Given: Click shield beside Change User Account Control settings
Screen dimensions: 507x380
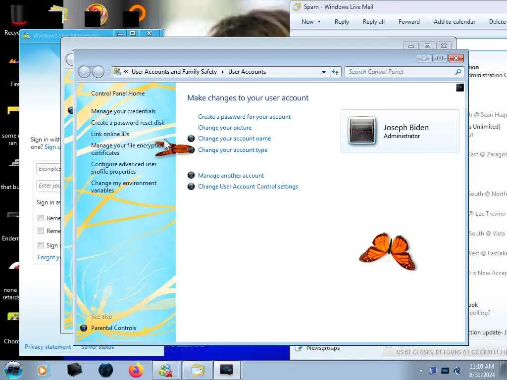Looking at the screenshot, I should pos(191,187).
